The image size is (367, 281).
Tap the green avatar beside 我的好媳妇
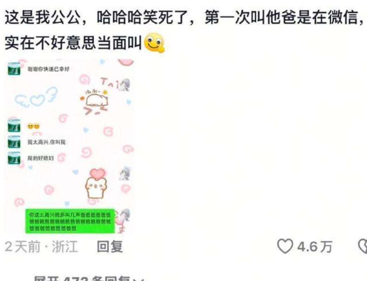pos(14,158)
